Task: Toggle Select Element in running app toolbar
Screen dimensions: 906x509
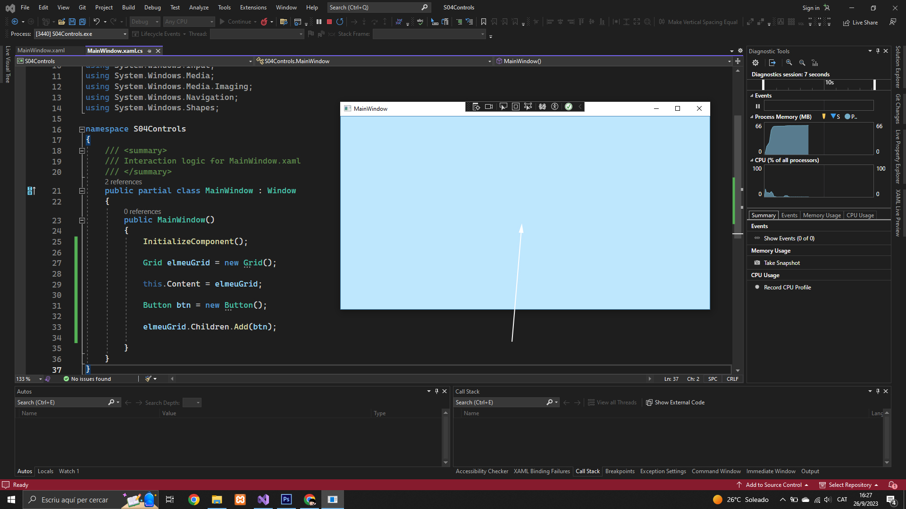Action: click(503, 107)
